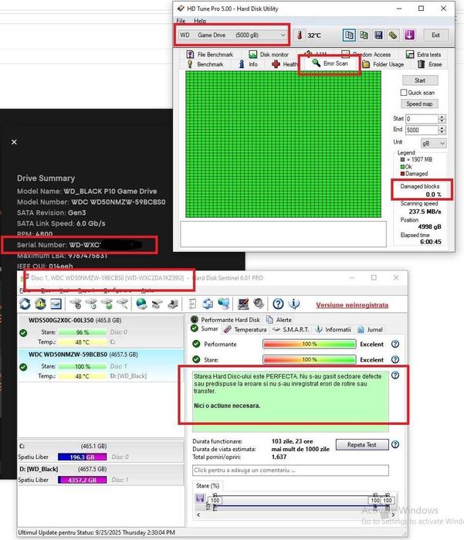464x540 pixels.
Task: Click the yellow warning alert icon in Sentinel toolbar
Action: pos(40,304)
